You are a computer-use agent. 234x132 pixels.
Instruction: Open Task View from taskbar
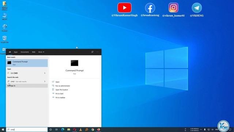[57, 129]
